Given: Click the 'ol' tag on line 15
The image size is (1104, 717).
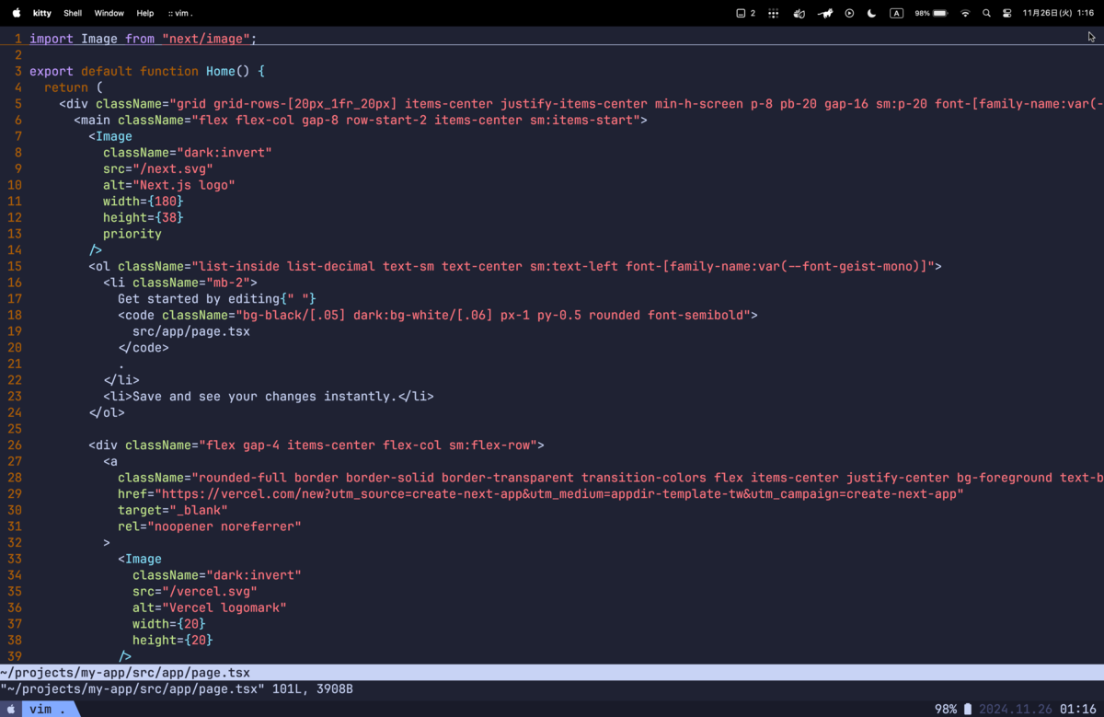Looking at the screenshot, I should coord(103,266).
